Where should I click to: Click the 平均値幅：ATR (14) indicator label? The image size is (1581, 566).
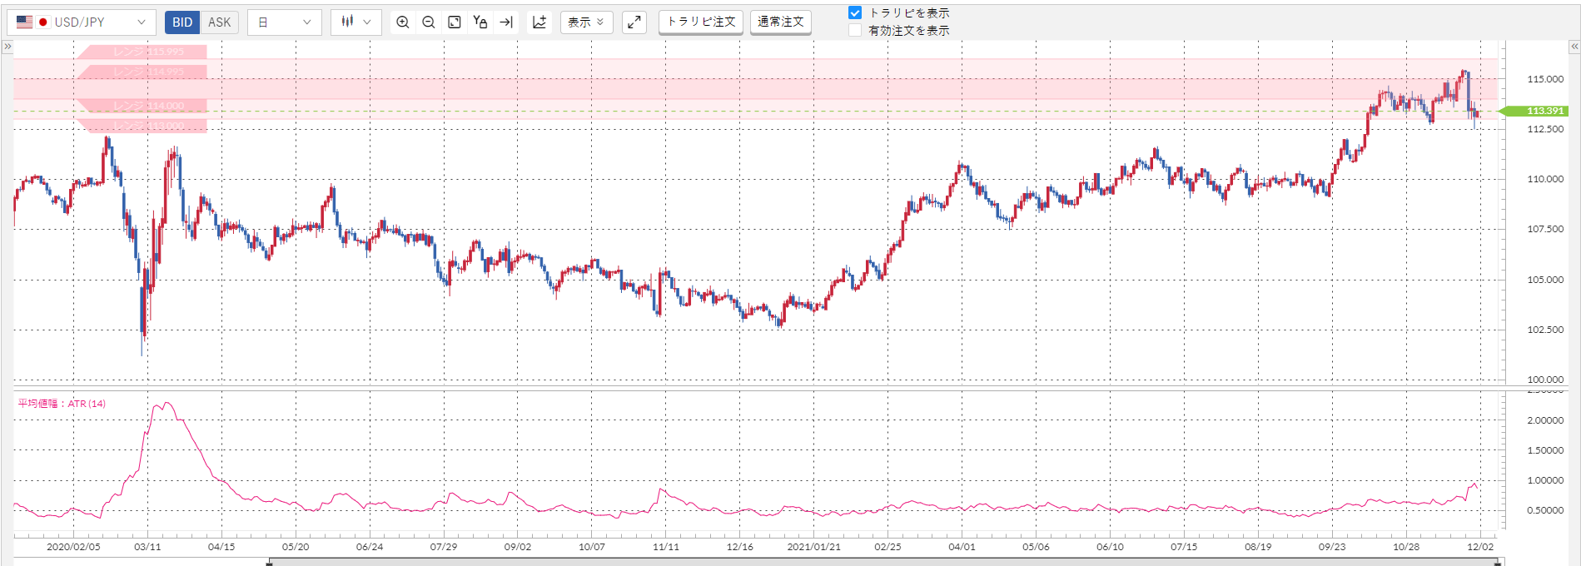click(x=62, y=404)
